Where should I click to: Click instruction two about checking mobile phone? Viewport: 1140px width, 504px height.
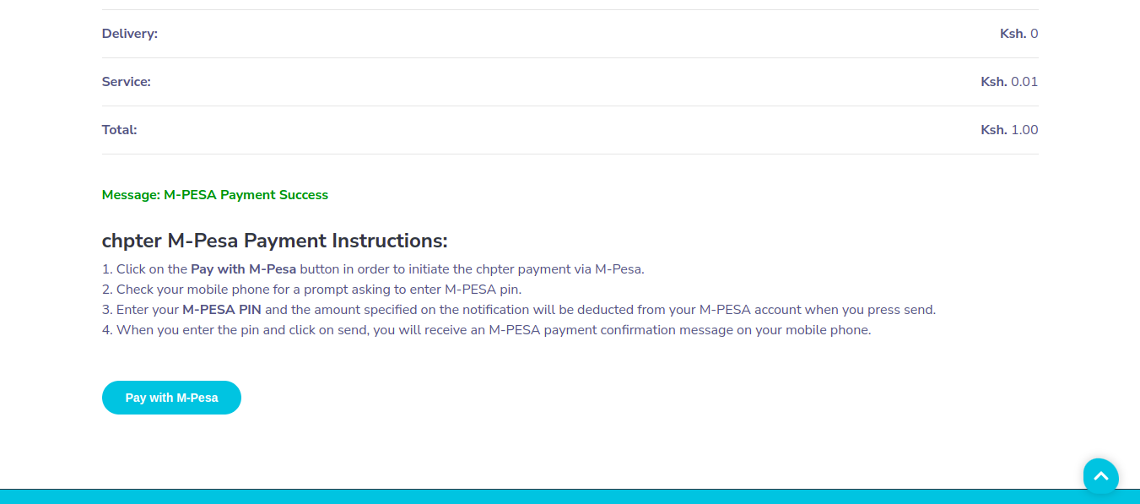(x=312, y=290)
